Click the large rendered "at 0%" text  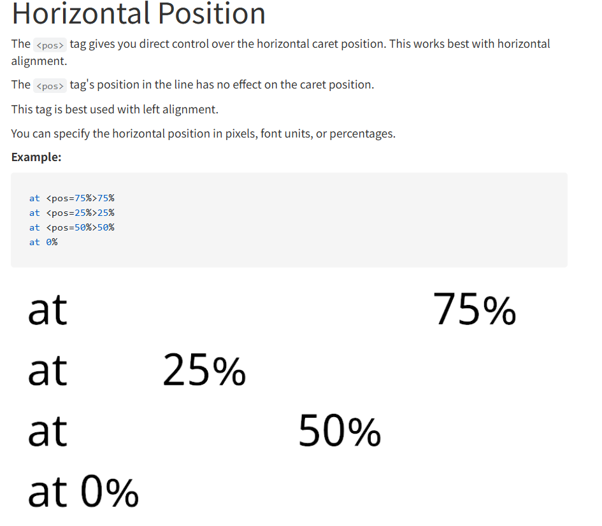(83, 492)
